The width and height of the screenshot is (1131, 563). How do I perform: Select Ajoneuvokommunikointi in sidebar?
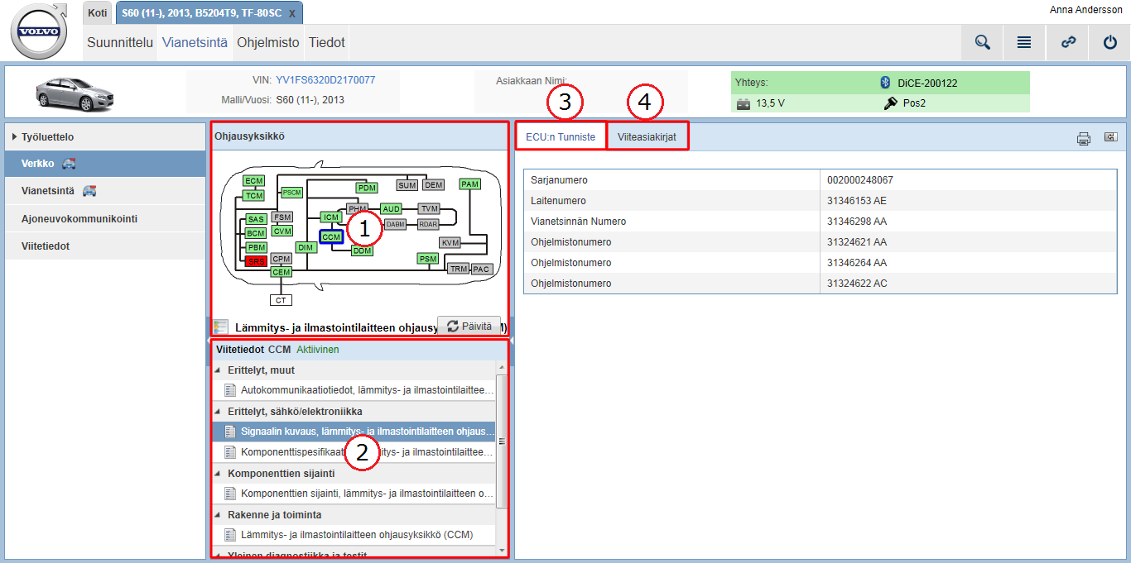(105, 219)
